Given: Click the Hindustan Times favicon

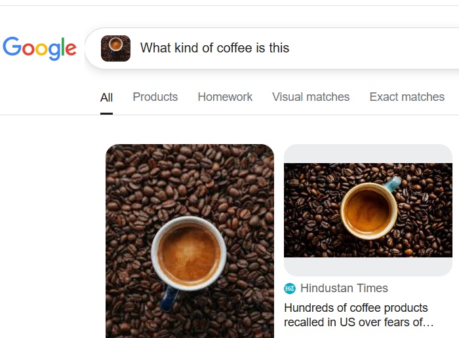Looking at the screenshot, I should point(290,288).
